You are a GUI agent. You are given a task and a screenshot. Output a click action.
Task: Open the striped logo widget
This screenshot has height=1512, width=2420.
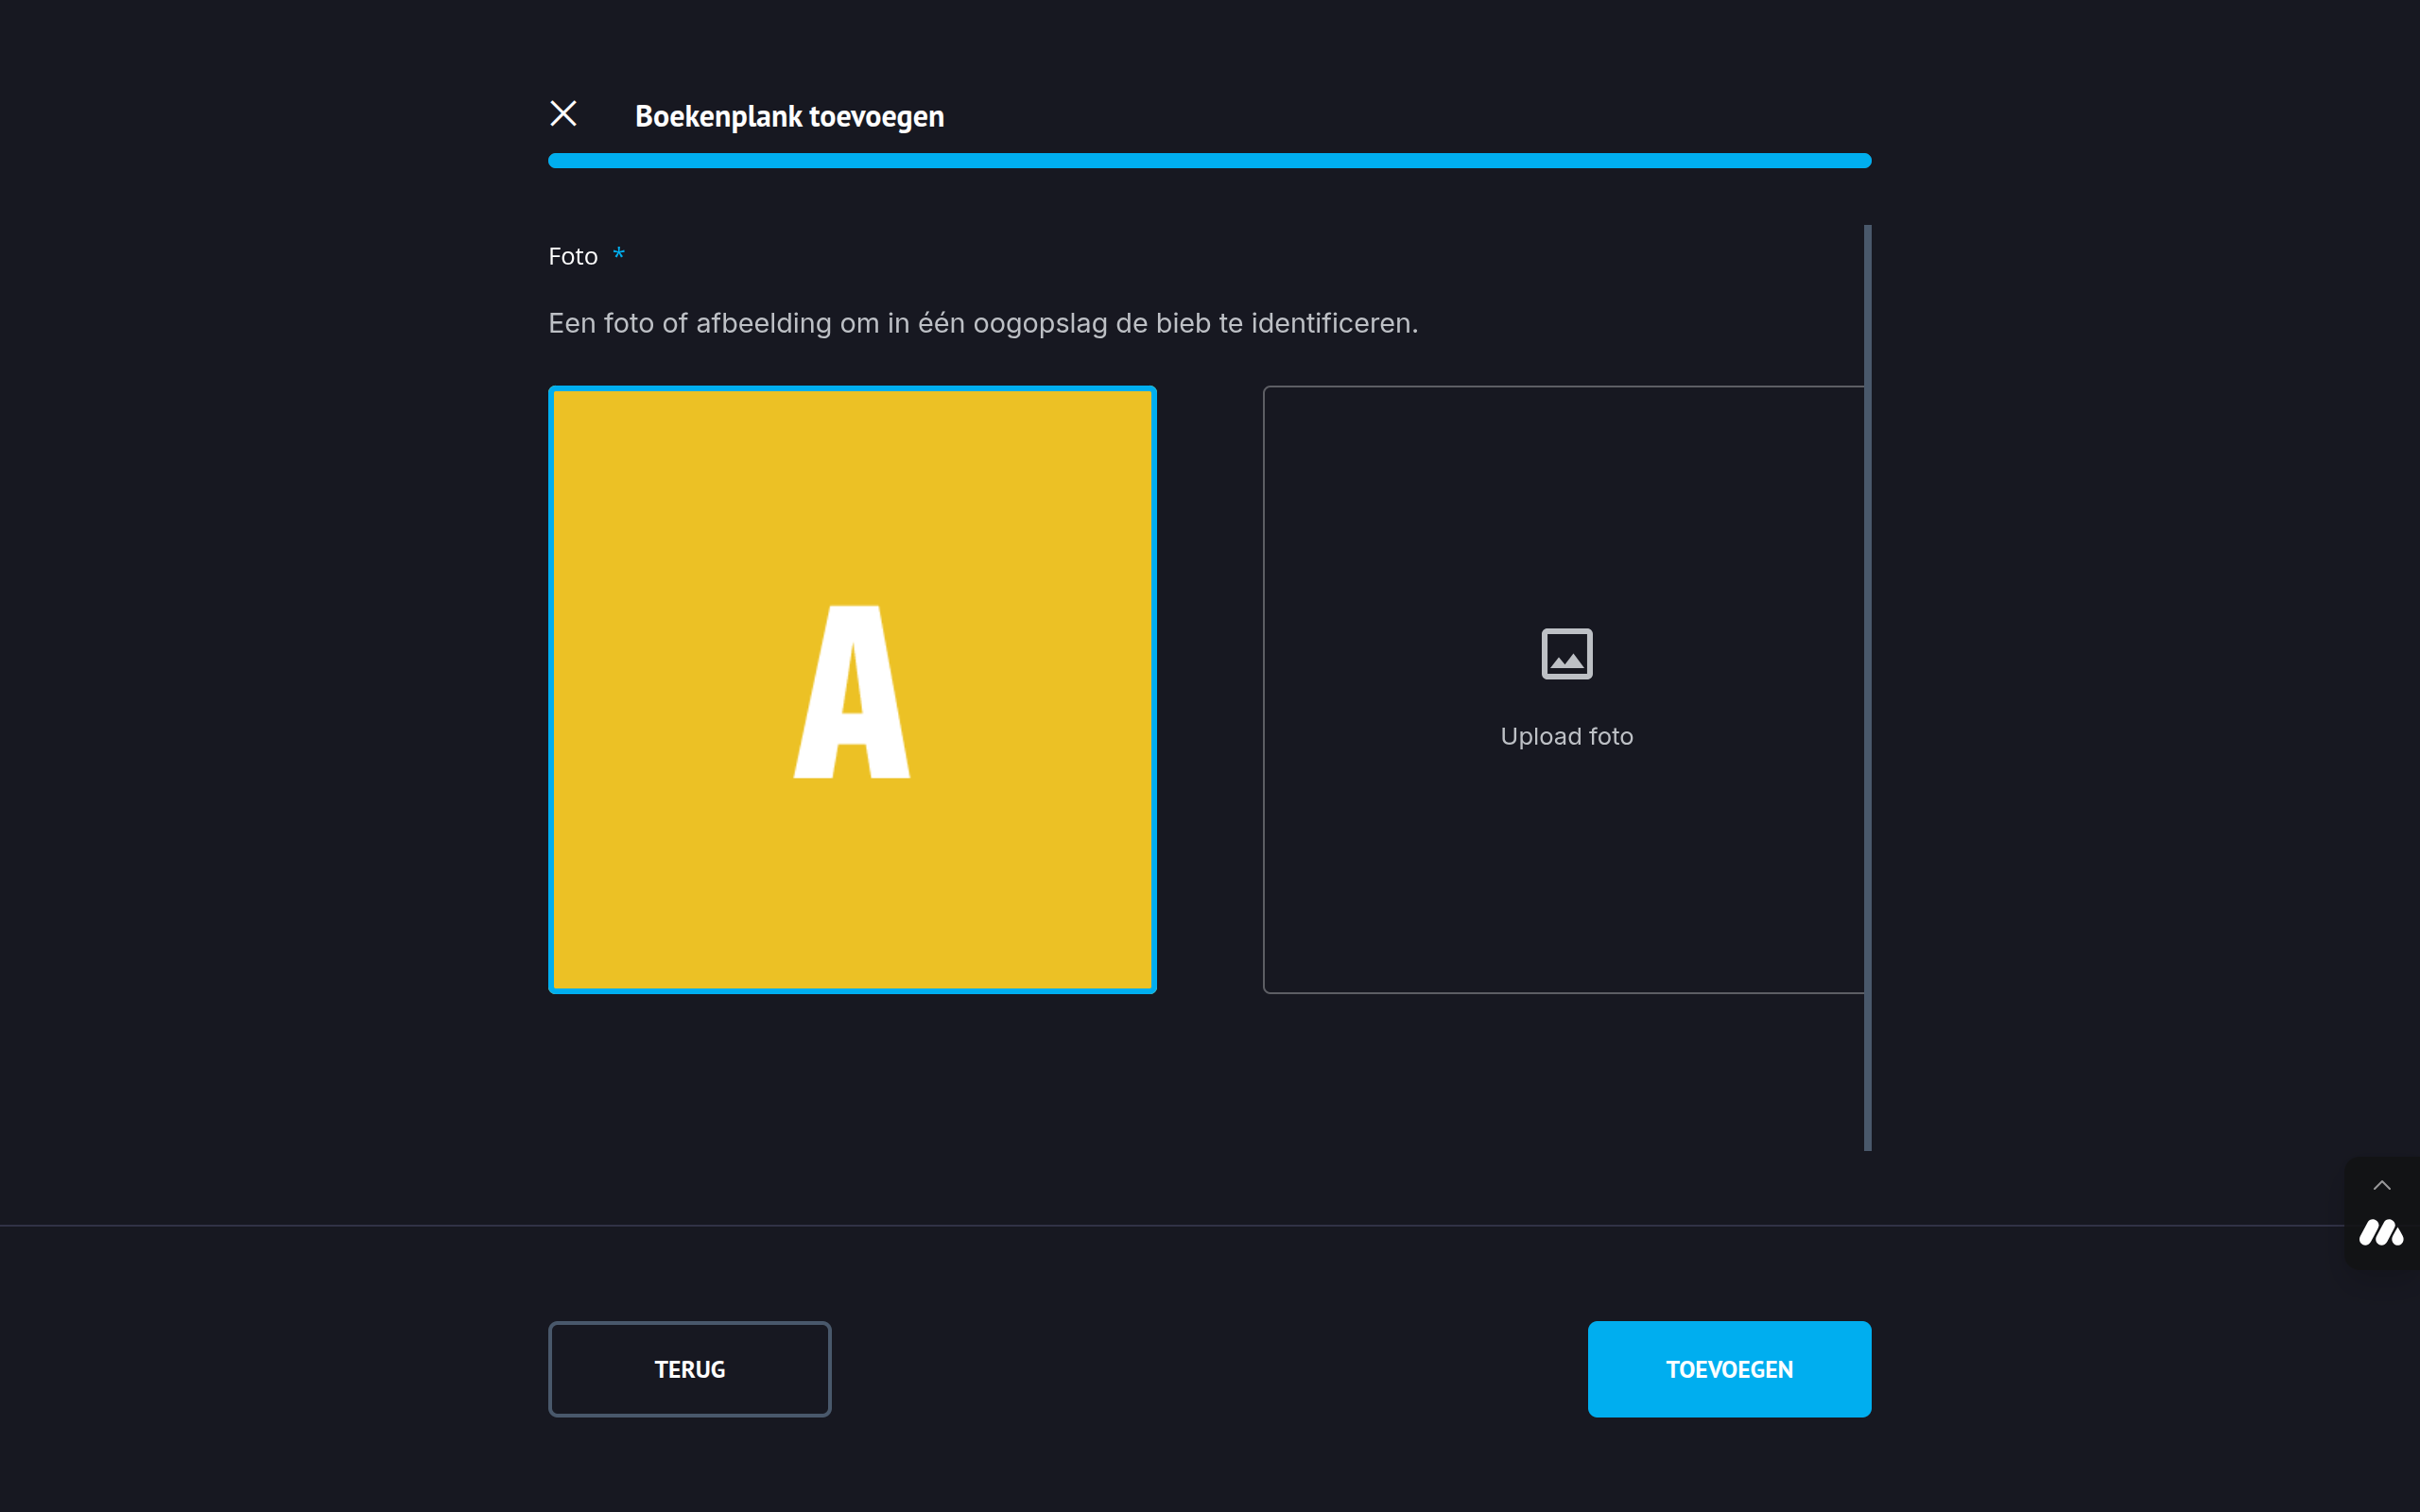coord(2380,1233)
